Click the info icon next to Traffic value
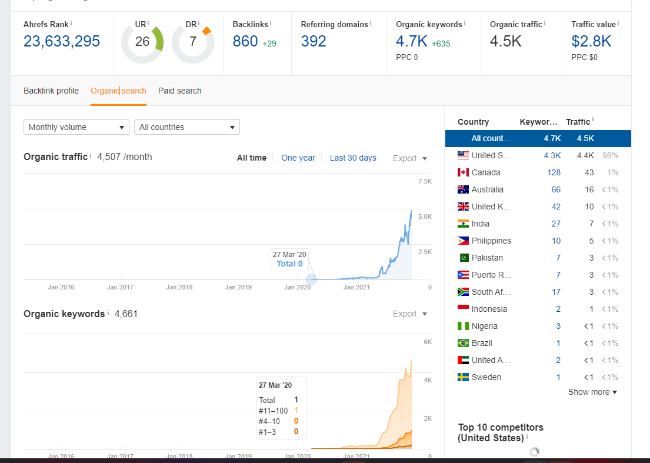This screenshot has width=650, height=463. coord(618,23)
